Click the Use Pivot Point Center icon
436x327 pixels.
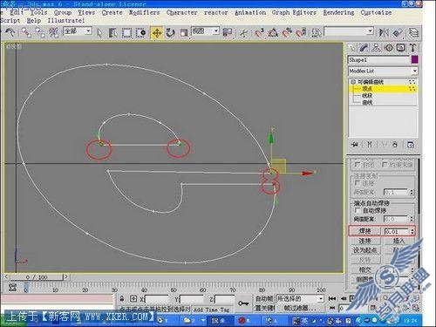point(228,32)
